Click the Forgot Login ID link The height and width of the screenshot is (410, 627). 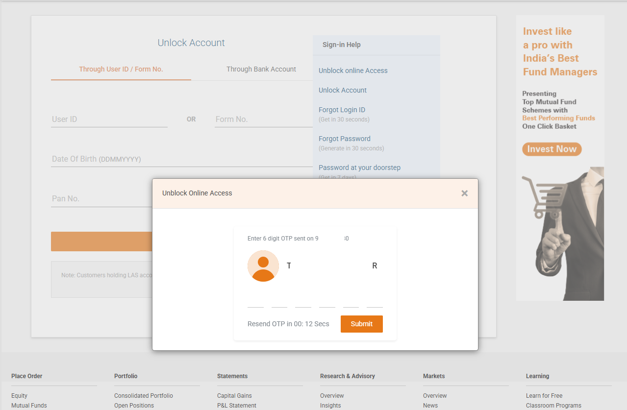coord(342,110)
